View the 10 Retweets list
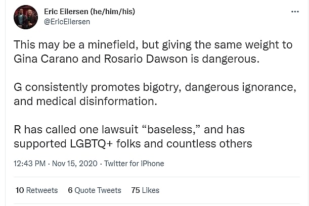The width and height of the screenshot is (309, 206). click(x=36, y=190)
